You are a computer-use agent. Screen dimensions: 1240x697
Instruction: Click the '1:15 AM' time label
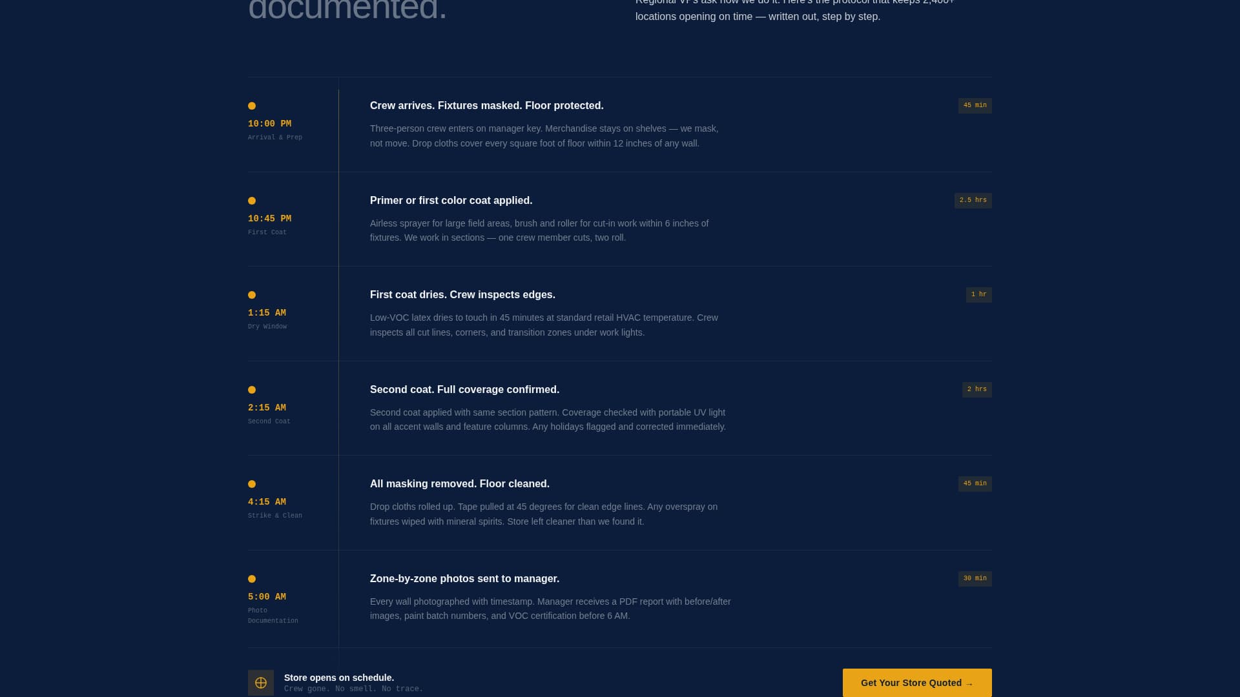(267, 313)
